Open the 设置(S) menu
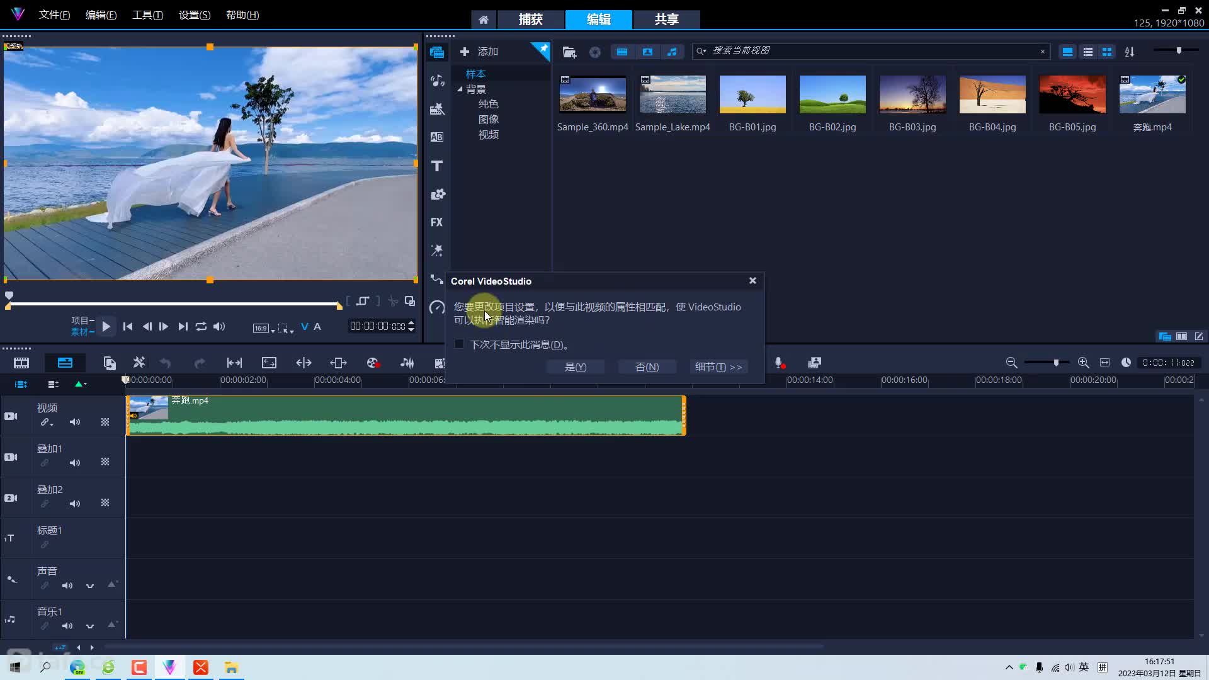 (195, 15)
